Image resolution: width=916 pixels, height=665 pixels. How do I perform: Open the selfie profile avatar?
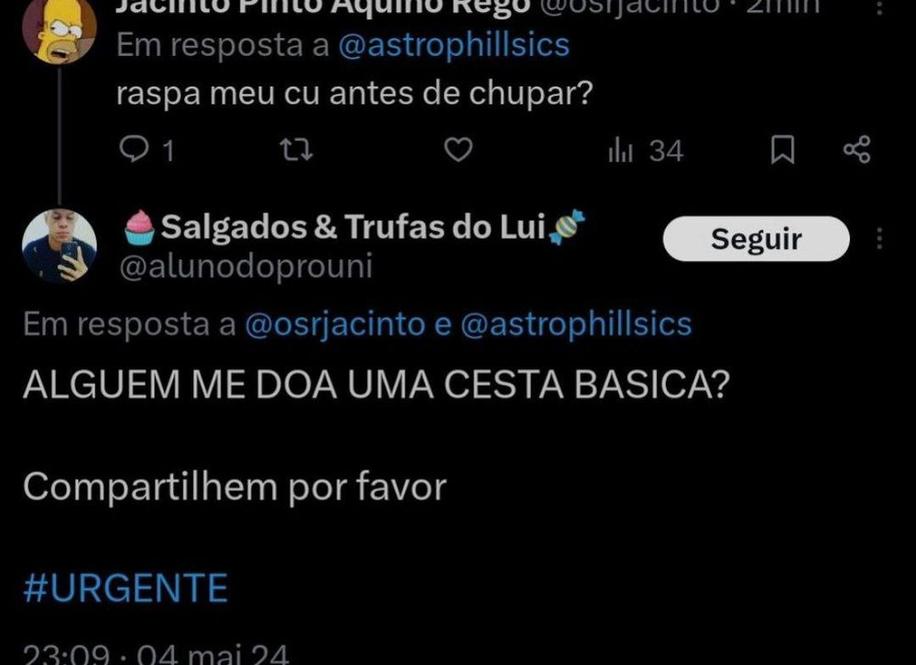click(x=59, y=245)
